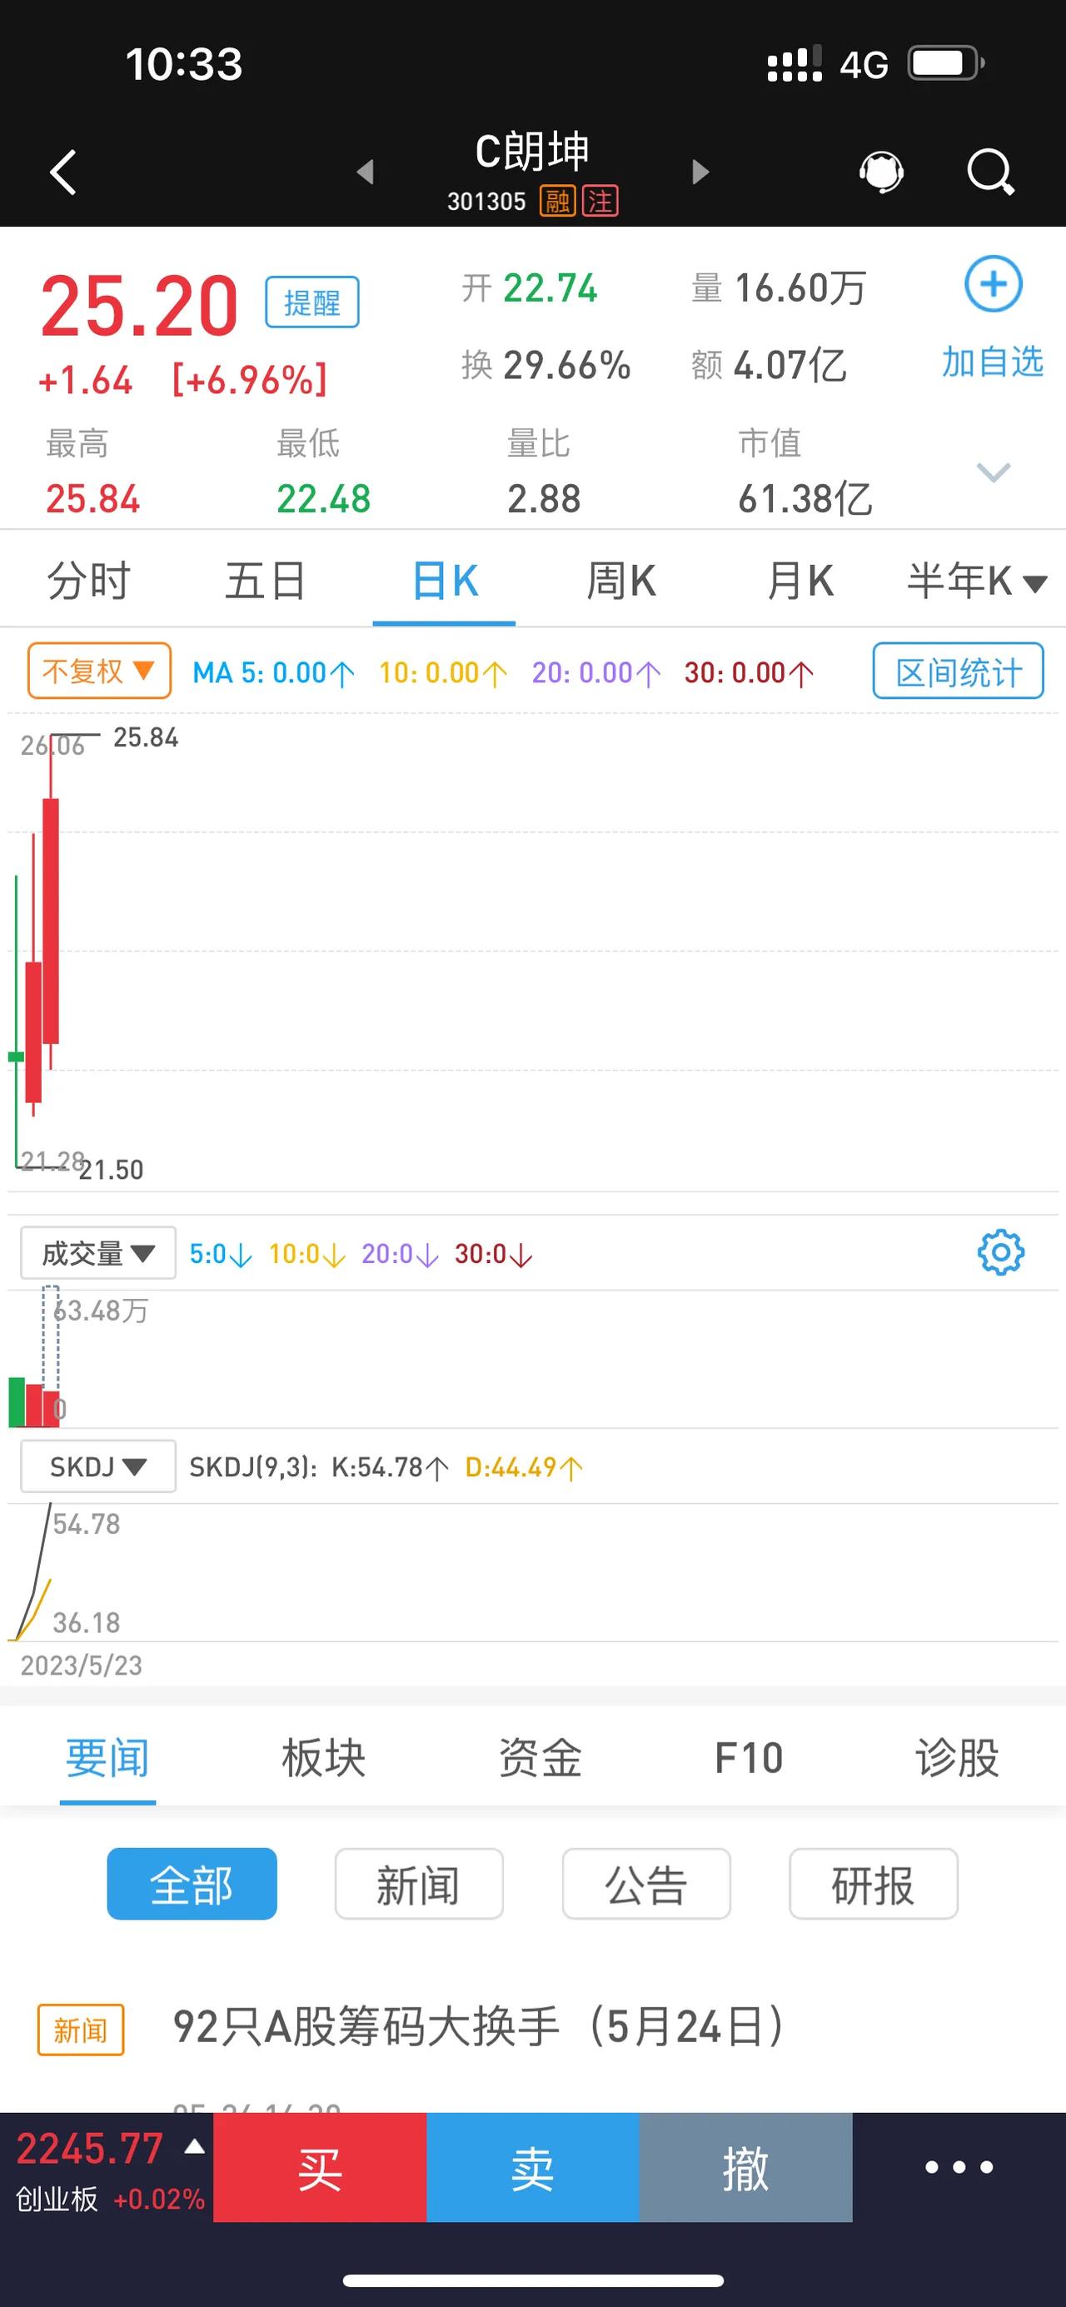This screenshot has width=1066, height=2307.
Task: Select the 公告 filter chip
Action: click(x=646, y=1885)
